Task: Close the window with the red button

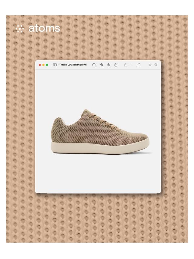Action: click(40, 65)
